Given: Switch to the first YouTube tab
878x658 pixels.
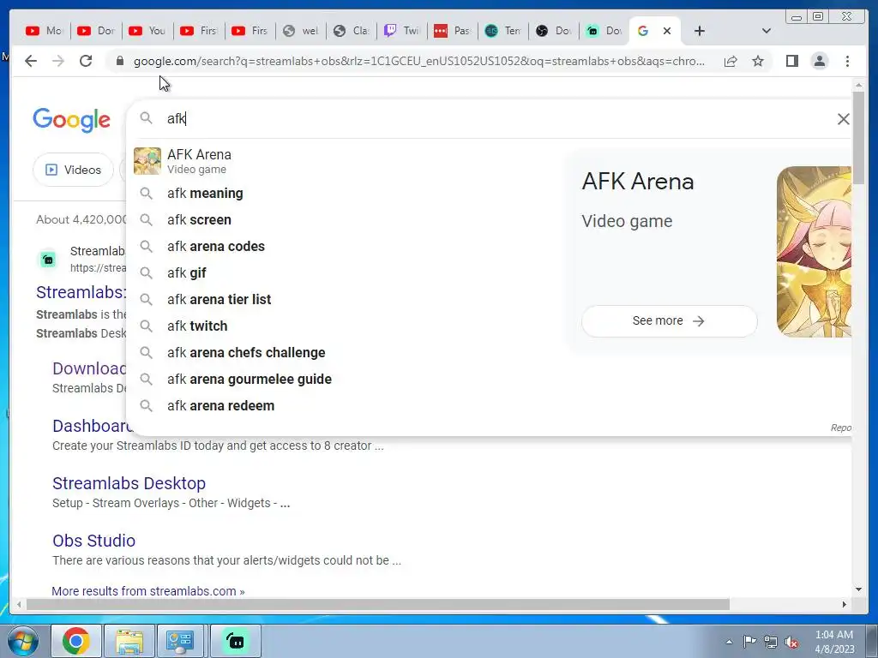Looking at the screenshot, I should tap(45, 31).
